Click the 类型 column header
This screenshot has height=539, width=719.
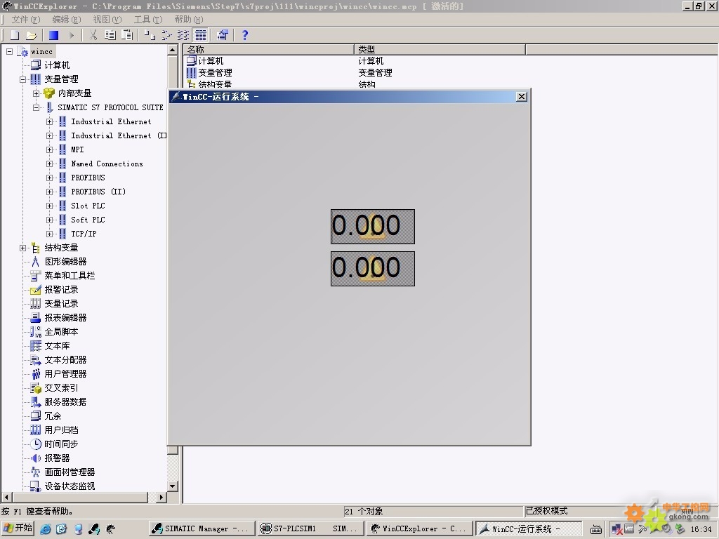[x=440, y=50]
